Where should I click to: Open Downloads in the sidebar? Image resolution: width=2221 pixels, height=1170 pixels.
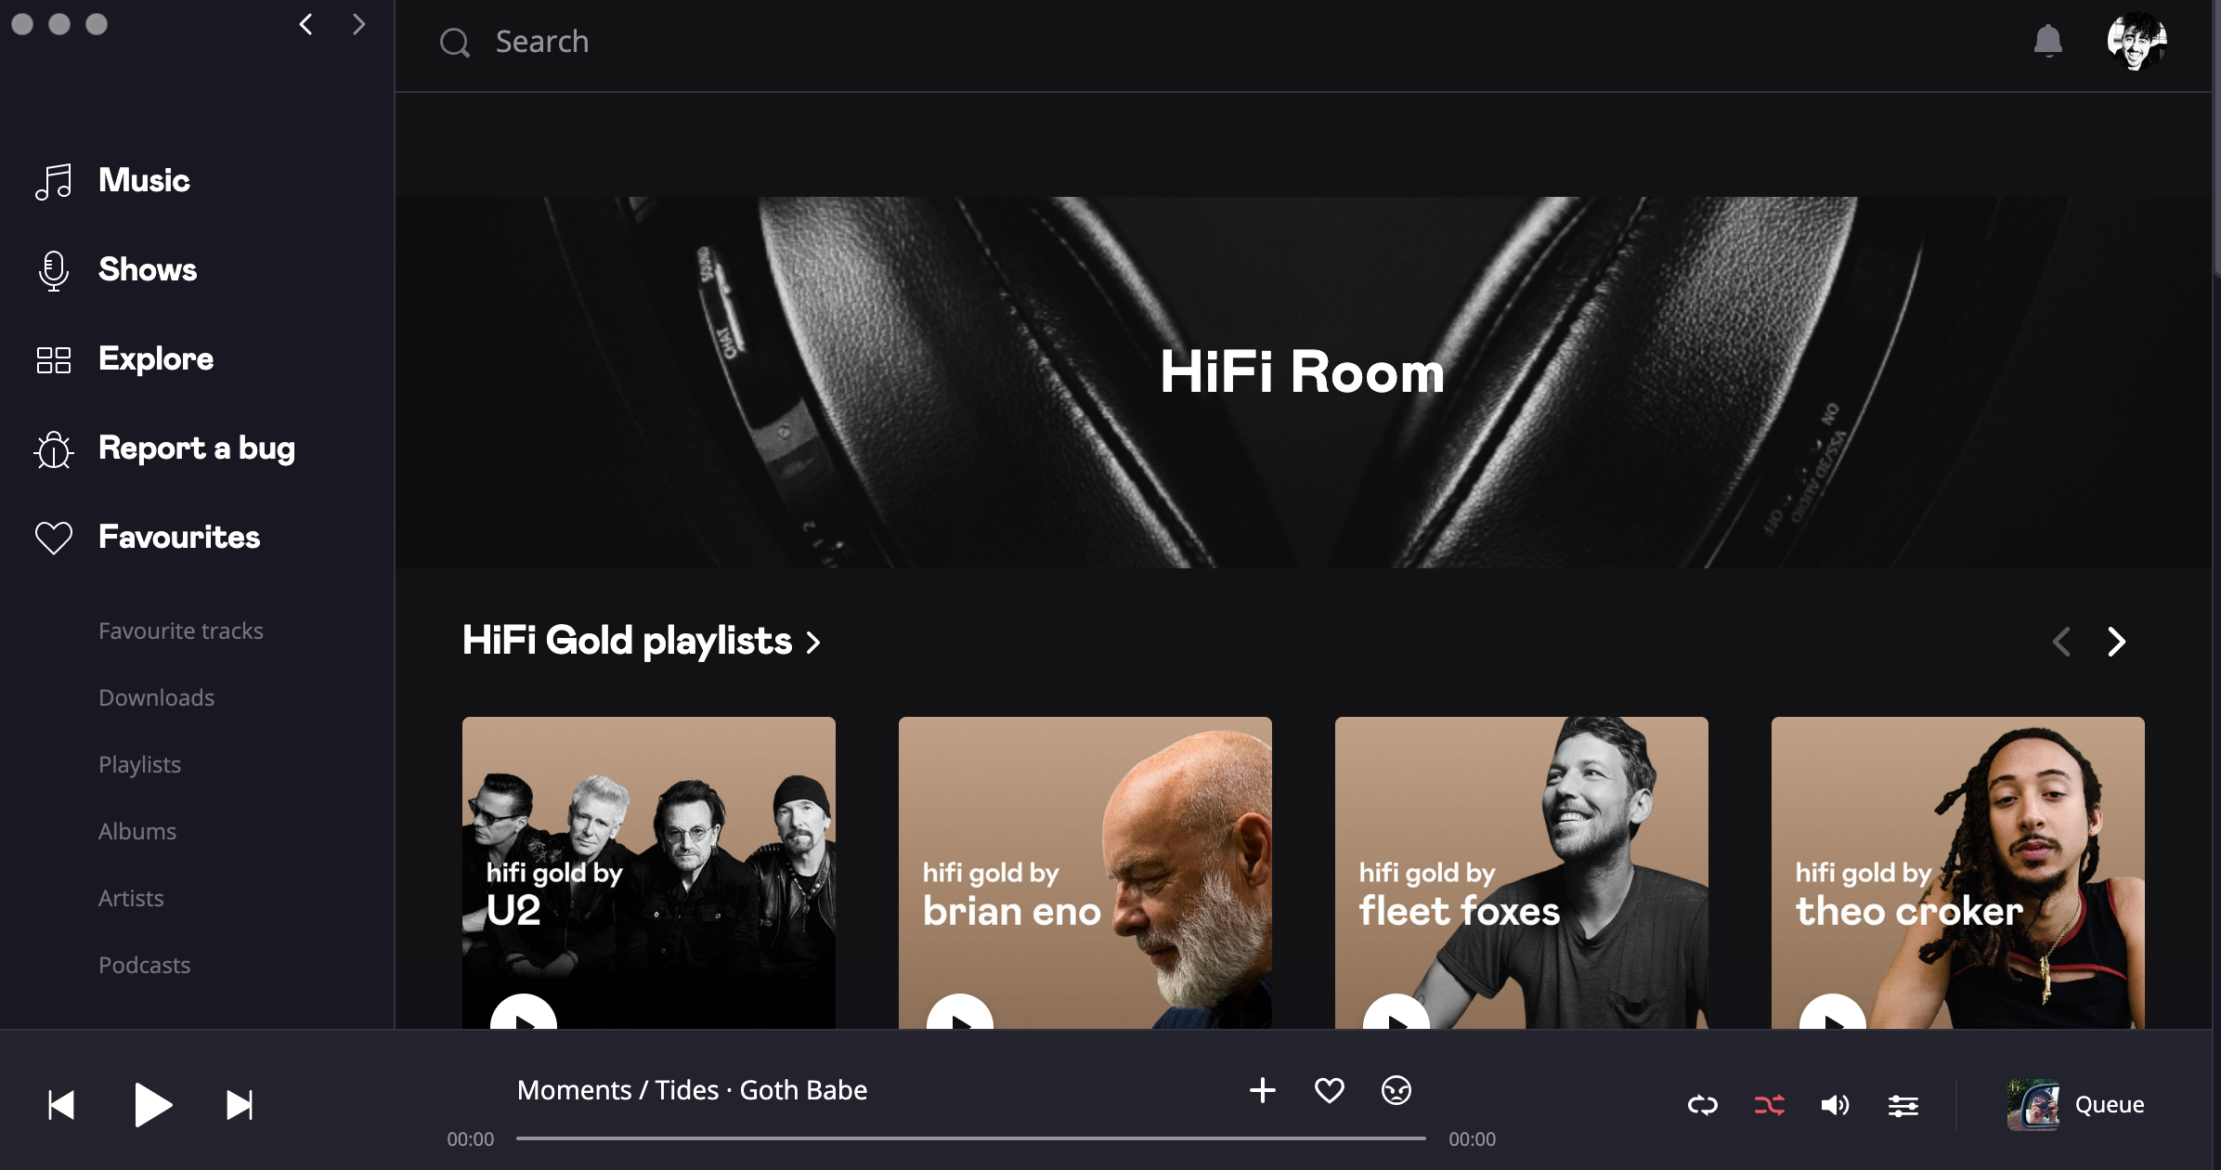pos(156,697)
